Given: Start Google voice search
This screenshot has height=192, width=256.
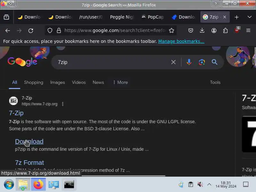Looking at the screenshot, I should 189,62.
